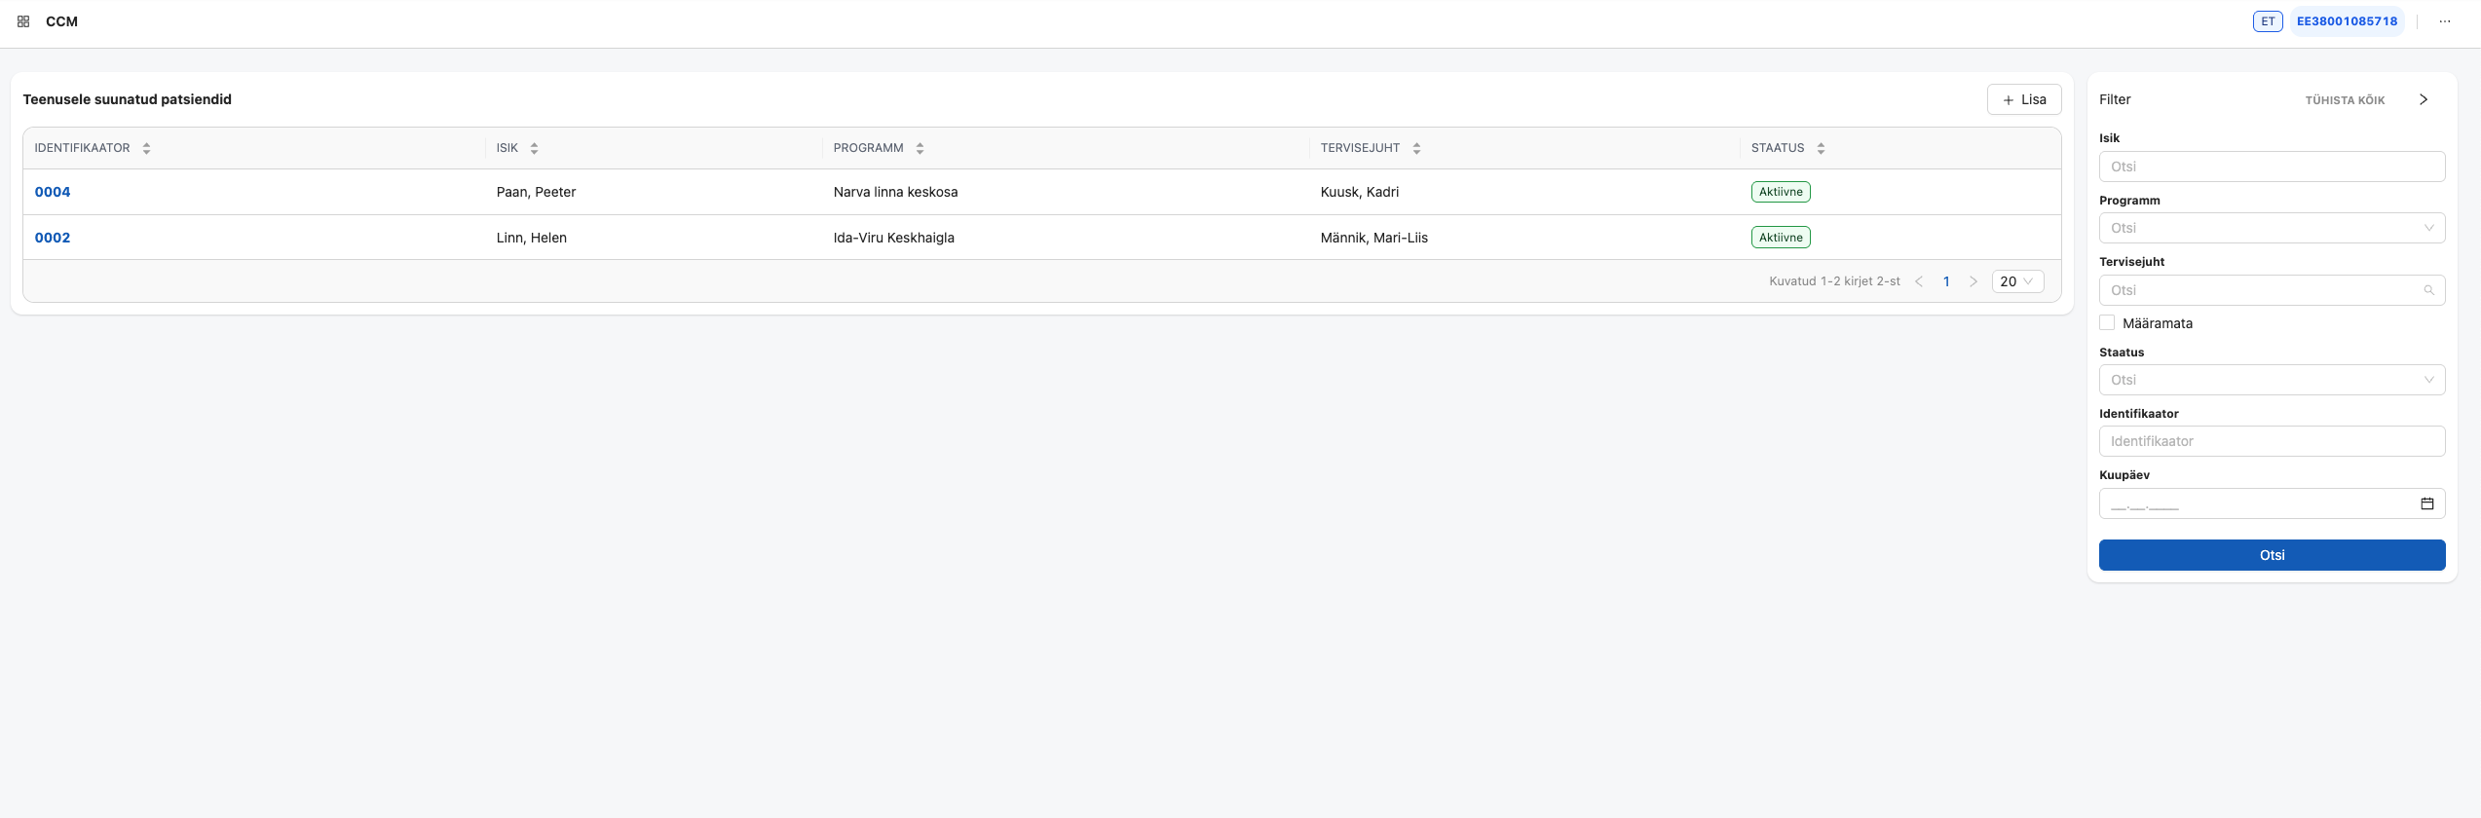The width and height of the screenshot is (2481, 818).
Task: Sort by the Isik column arrows
Action: (x=534, y=148)
